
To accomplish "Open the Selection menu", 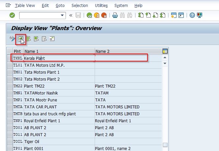I will (x=80, y=6).
